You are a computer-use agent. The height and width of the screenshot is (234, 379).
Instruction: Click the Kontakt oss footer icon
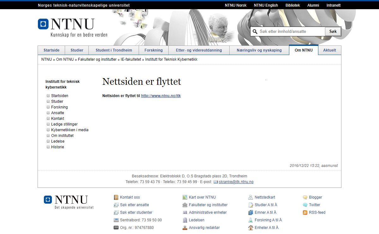pyautogui.click(x=116, y=197)
